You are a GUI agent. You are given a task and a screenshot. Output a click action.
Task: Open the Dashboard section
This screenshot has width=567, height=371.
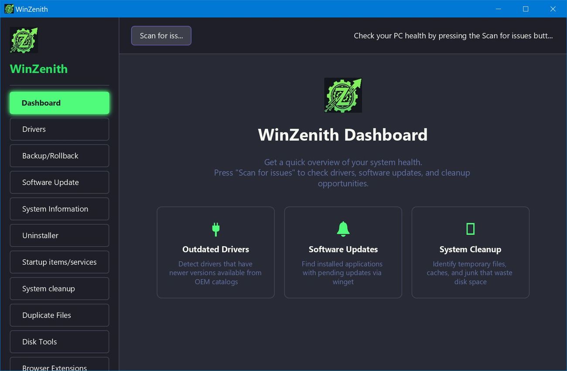[59, 103]
